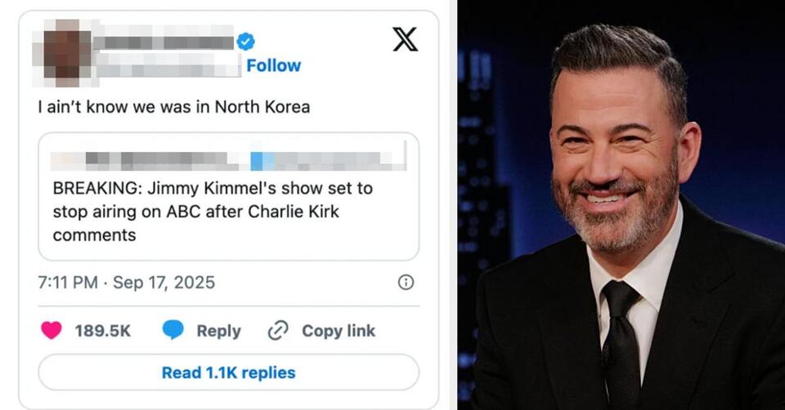785x410 pixels.
Task: Click the 189.5K likes count
Action: 103,331
